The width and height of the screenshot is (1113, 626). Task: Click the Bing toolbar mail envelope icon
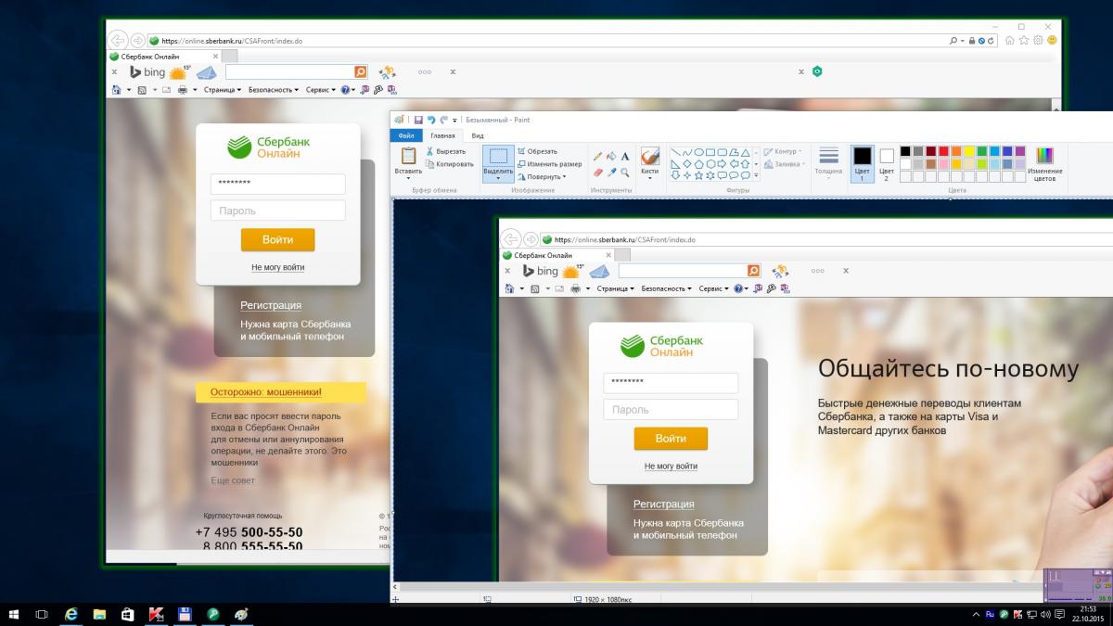(207, 71)
